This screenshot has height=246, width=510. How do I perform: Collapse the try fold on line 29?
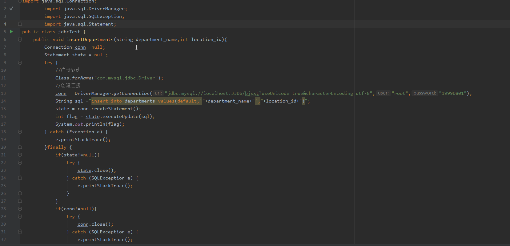20,216
